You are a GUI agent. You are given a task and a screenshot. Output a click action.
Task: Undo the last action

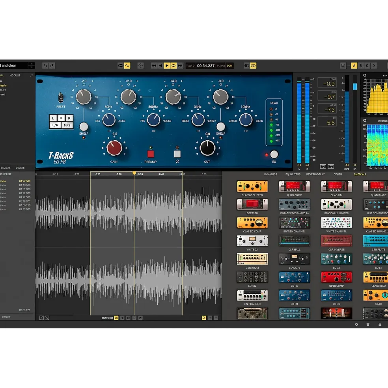click(45, 65)
